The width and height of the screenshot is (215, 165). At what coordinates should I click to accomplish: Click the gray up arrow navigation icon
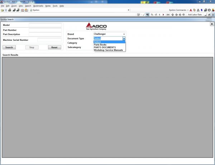point(173,15)
